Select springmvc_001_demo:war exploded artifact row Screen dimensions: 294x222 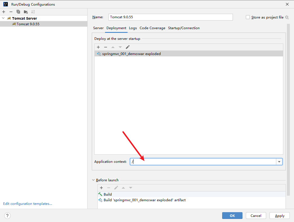click(x=189, y=54)
